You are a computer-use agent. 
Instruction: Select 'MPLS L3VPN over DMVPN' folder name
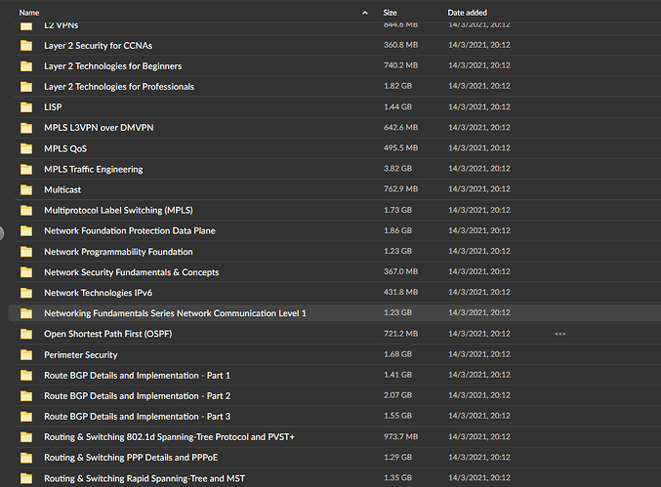99,128
